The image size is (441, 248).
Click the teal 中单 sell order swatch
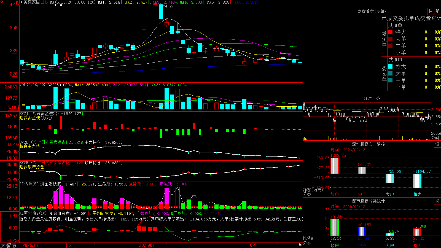coord(390,80)
